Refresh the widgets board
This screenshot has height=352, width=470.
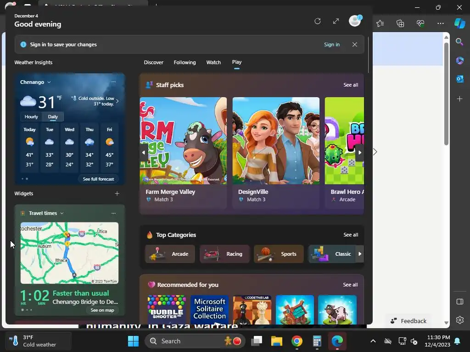pyautogui.click(x=318, y=21)
